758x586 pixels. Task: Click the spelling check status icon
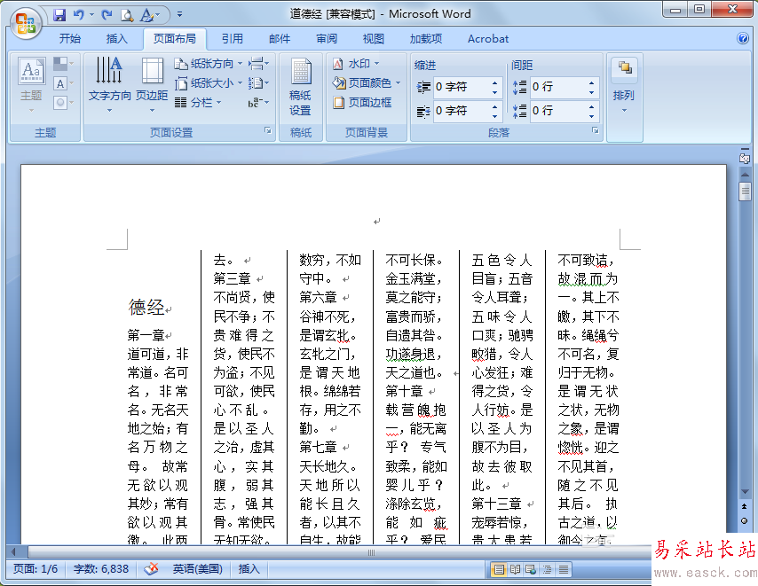pos(151,569)
